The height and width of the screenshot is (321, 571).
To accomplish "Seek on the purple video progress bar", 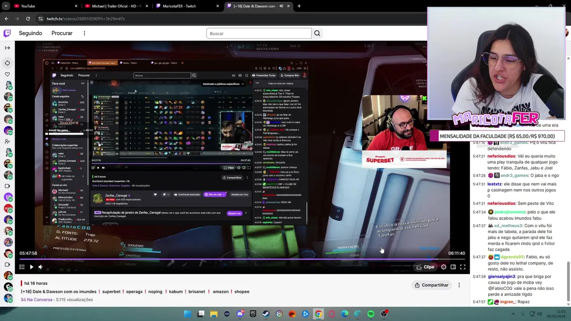I will tap(242, 259).
